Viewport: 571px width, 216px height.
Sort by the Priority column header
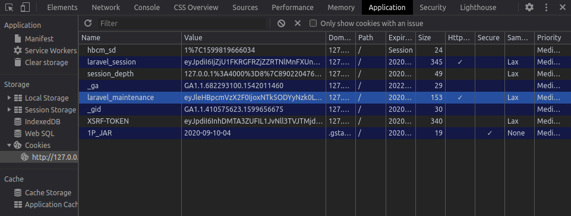pos(553,38)
